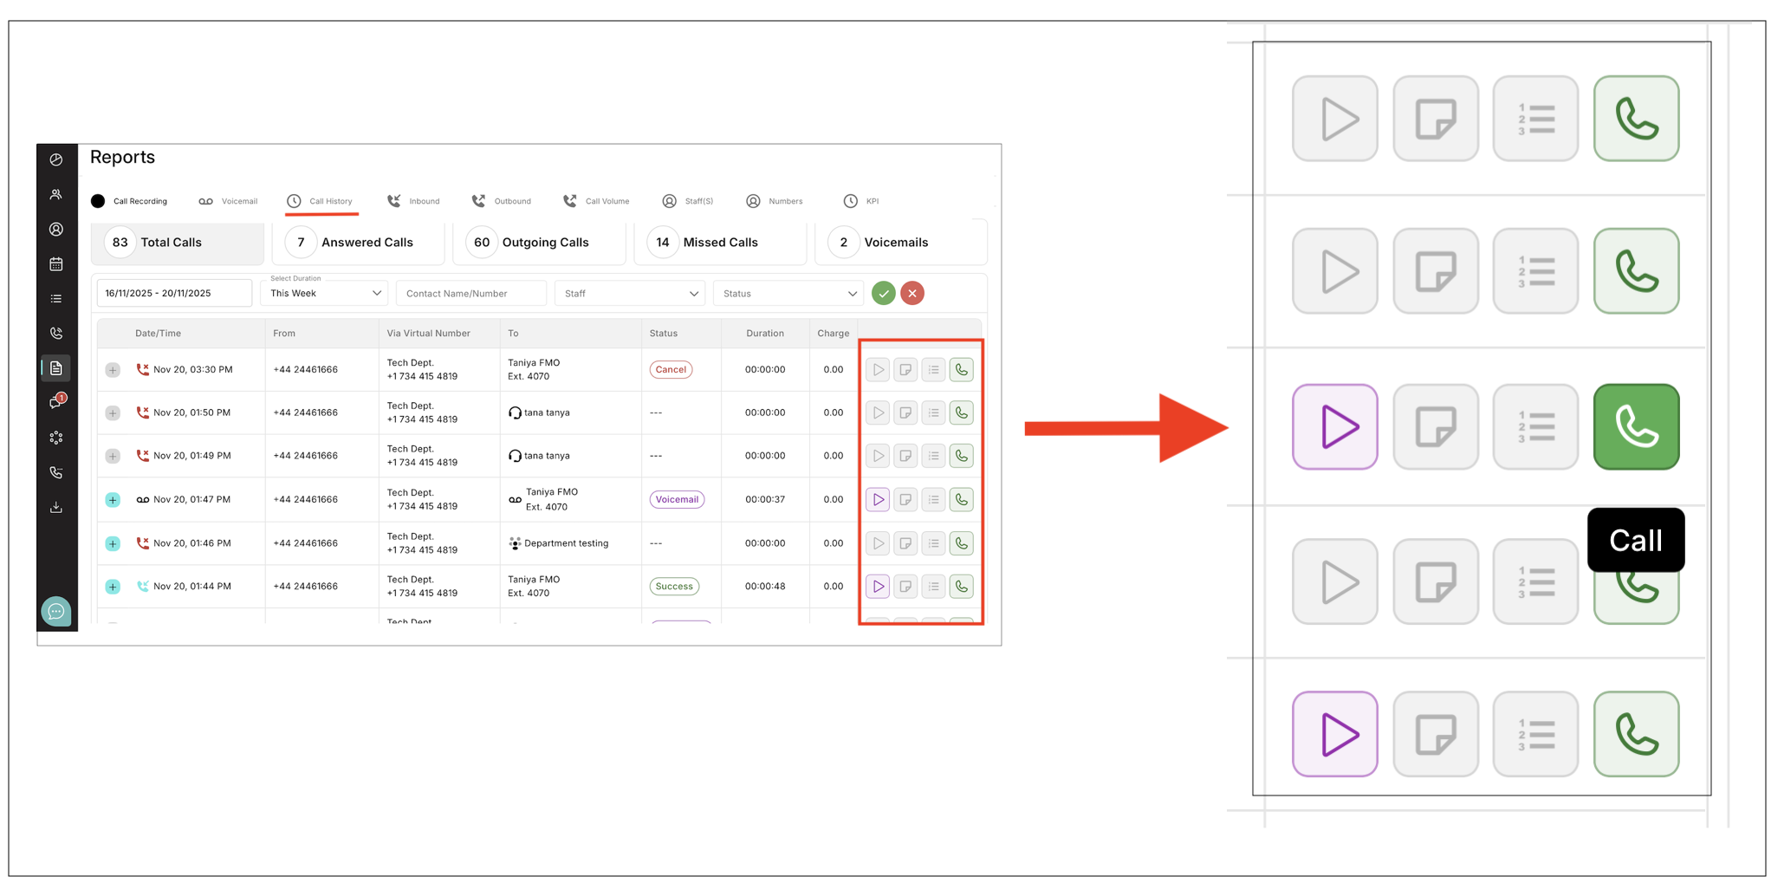The width and height of the screenshot is (1784, 896).
Task: Open the Staff filter dropdown
Action: pos(630,294)
